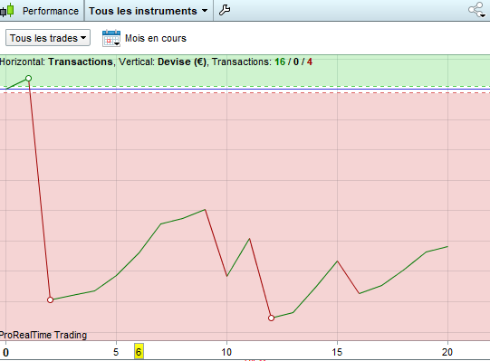The height and width of the screenshot is (361, 490).
Task: Open the calendar period picker icon
Action: point(111,38)
